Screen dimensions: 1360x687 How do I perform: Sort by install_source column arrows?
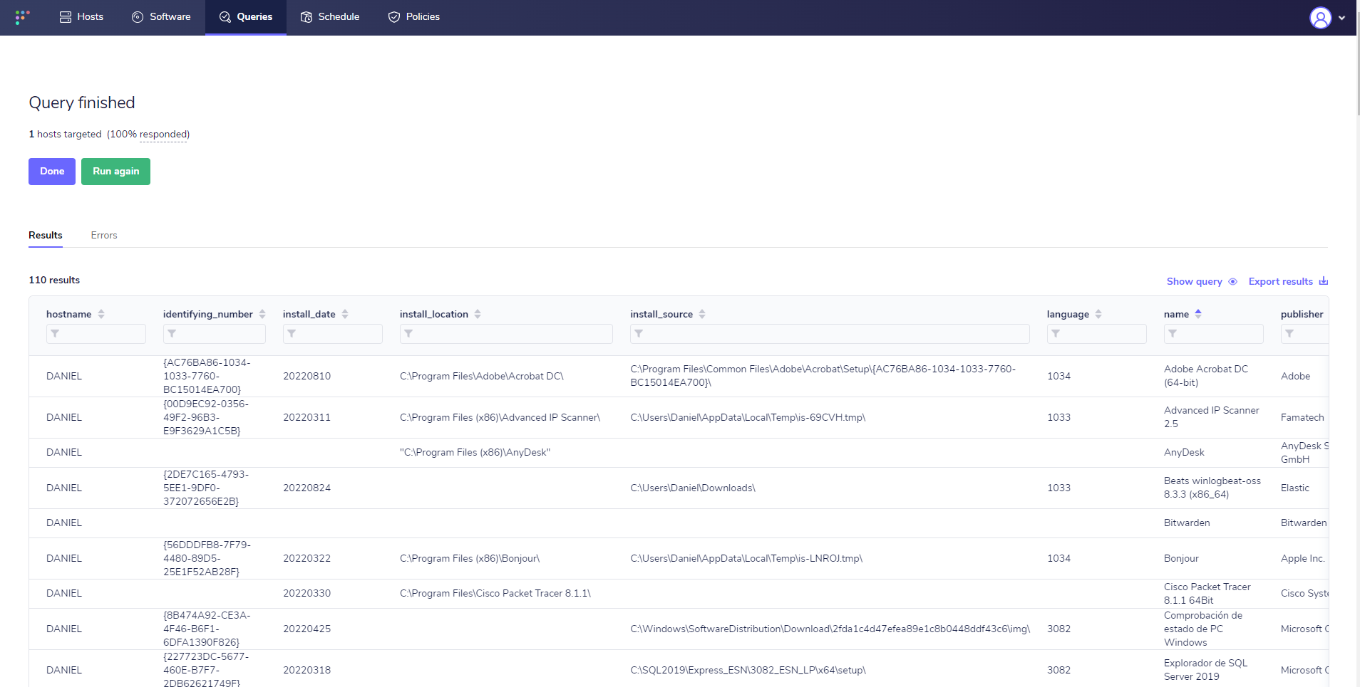coord(702,314)
